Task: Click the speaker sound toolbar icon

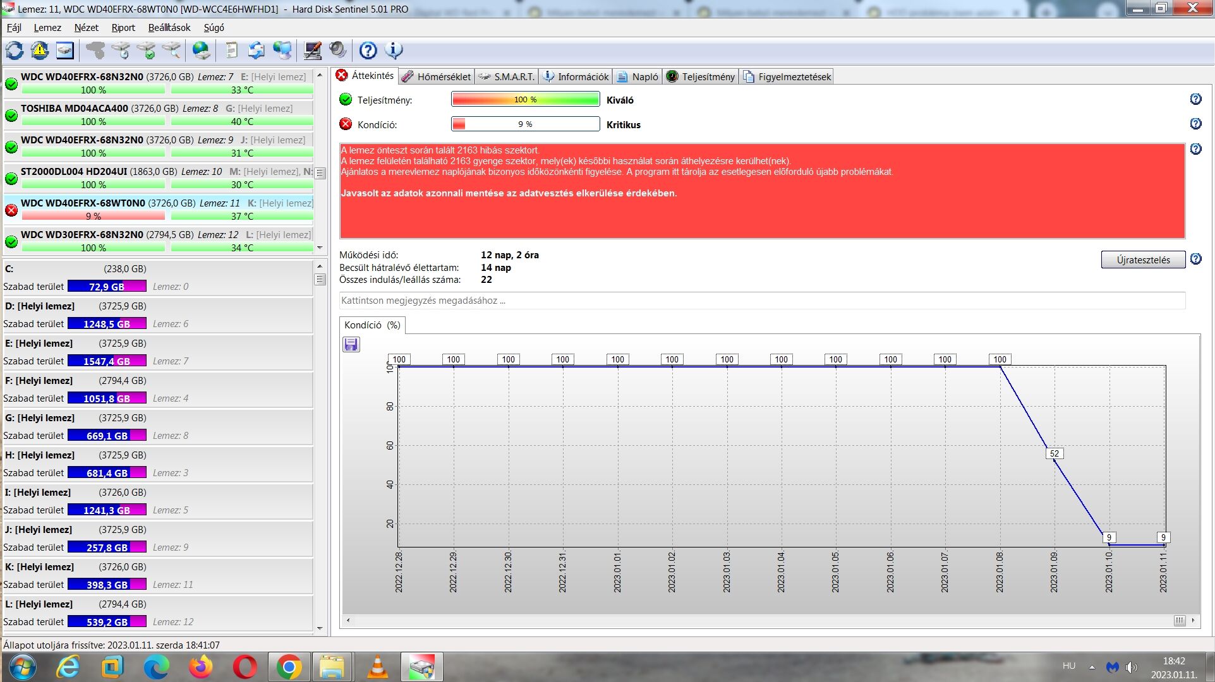Action: point(338,51)
